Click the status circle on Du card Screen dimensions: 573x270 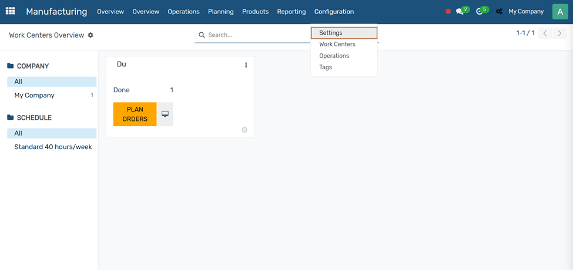(x=244, y=130)
